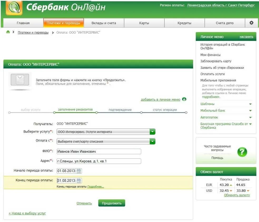259x222 pixels.
Task: Focus the ФИО input field
Action: [99, 151]
